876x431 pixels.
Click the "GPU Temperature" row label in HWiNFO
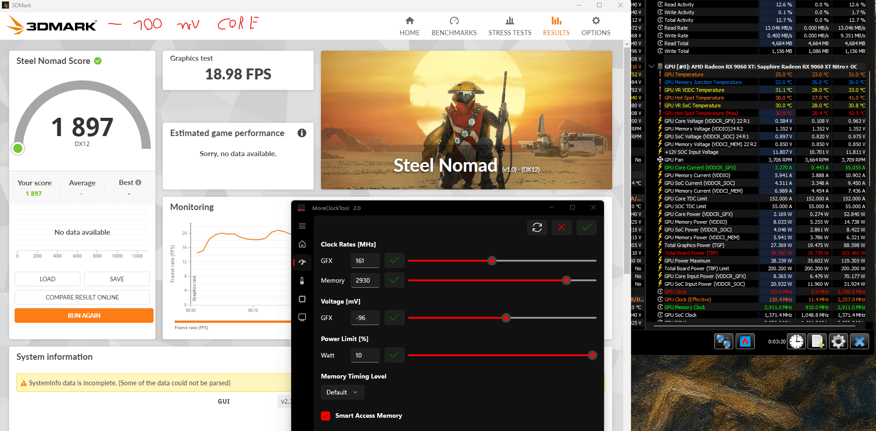tap(684, 74)
